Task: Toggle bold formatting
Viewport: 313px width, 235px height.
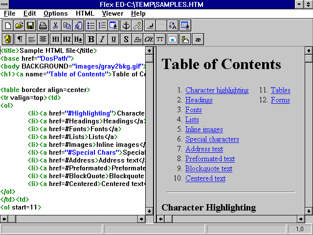Action: click(x=91, y=39)
